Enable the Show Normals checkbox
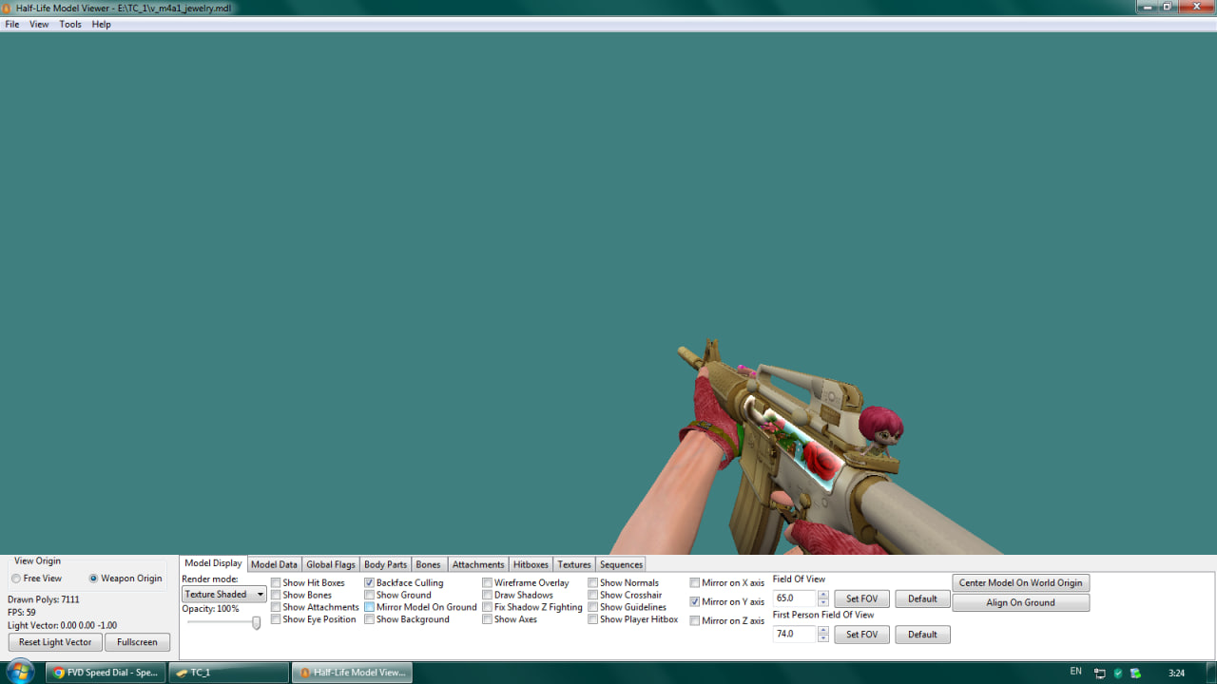 pyautogui.click(x=592, y=583)
